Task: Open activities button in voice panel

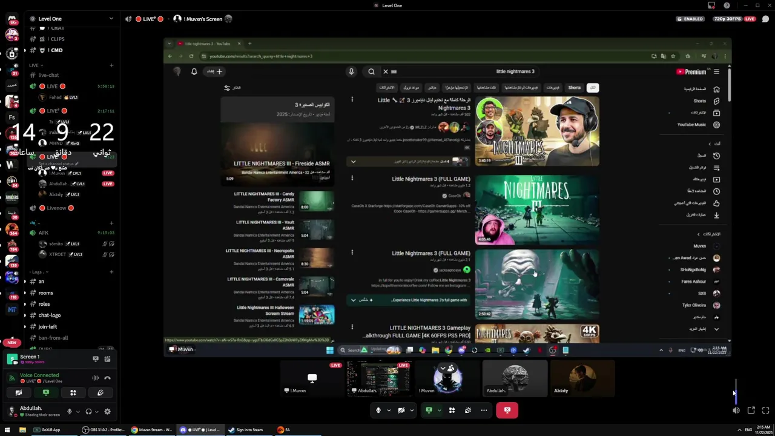Action: coord(73,392)
